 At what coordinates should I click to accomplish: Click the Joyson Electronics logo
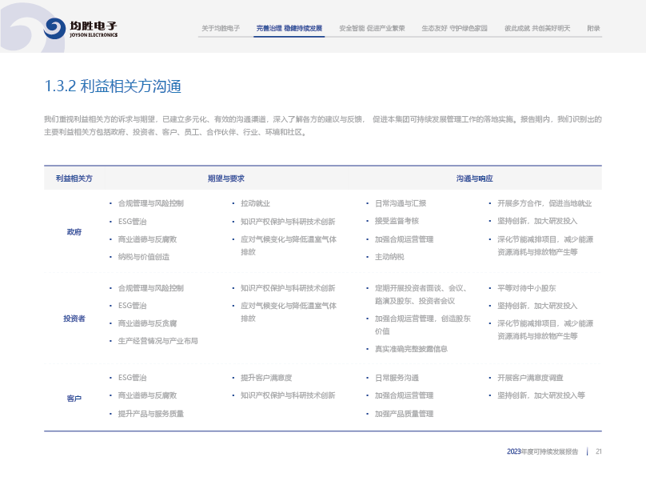coord(81,29)
